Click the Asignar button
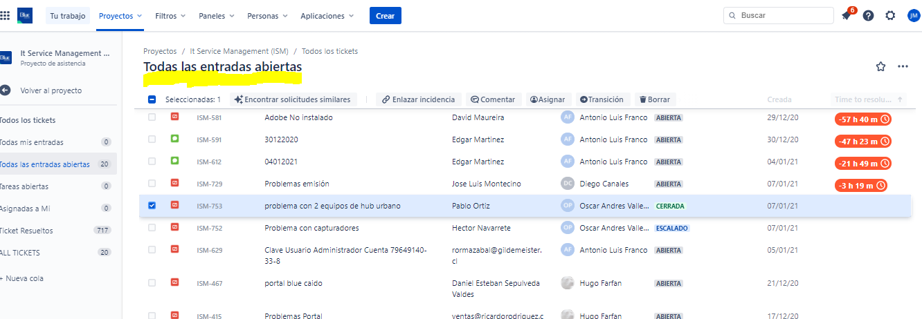This screenshot has height=319, width=922. click(x=549, y=99)
